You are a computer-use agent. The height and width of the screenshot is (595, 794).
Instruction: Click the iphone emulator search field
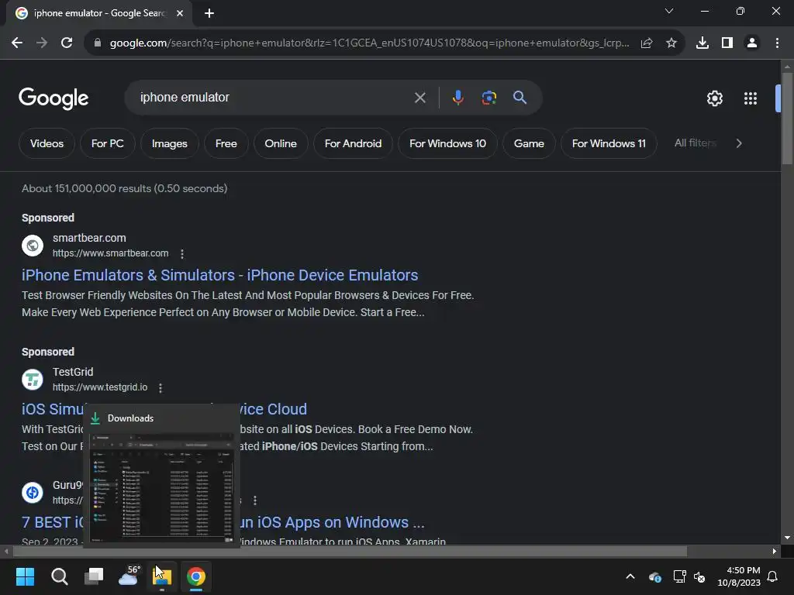(x=274, y=98)
